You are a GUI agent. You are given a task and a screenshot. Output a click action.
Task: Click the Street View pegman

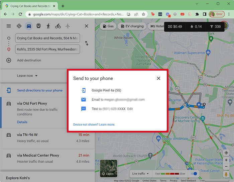pos(226,174)
